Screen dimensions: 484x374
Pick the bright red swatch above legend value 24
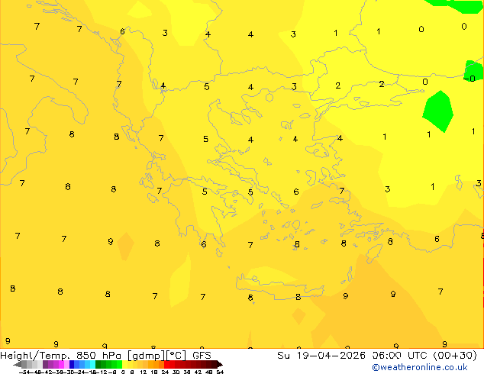tap(166, 364)
